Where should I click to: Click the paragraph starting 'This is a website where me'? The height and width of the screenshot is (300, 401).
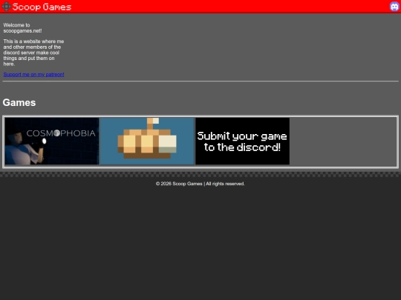coord(33,53)
